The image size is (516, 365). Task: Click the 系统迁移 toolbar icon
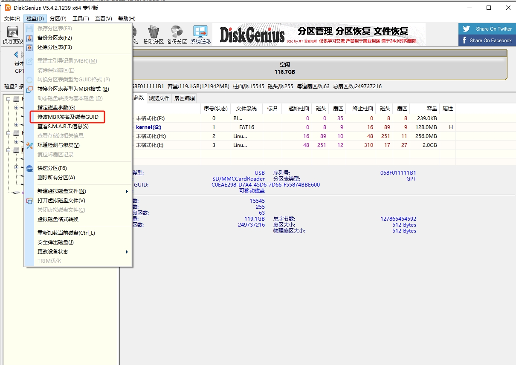coord(200,32)
